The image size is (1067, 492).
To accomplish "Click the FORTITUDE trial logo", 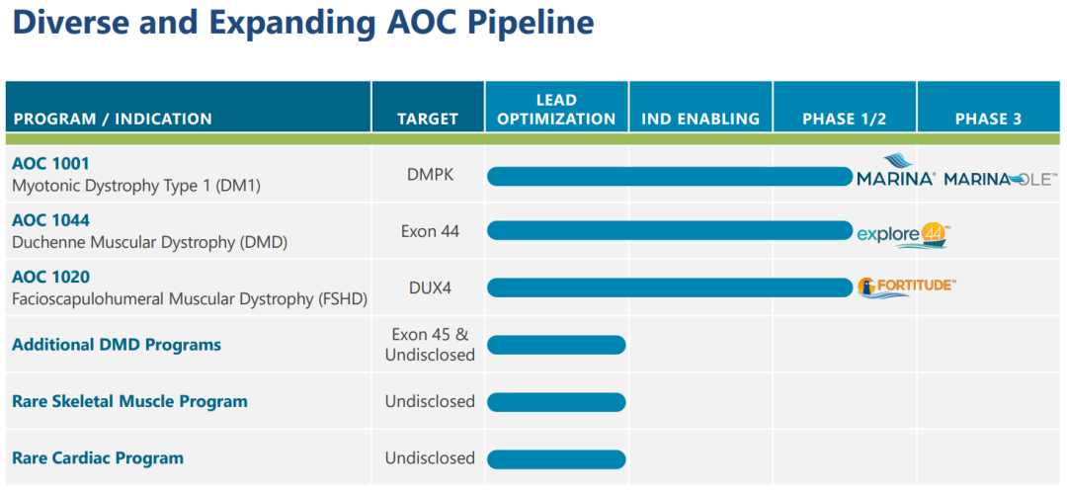I will [907, 287].
